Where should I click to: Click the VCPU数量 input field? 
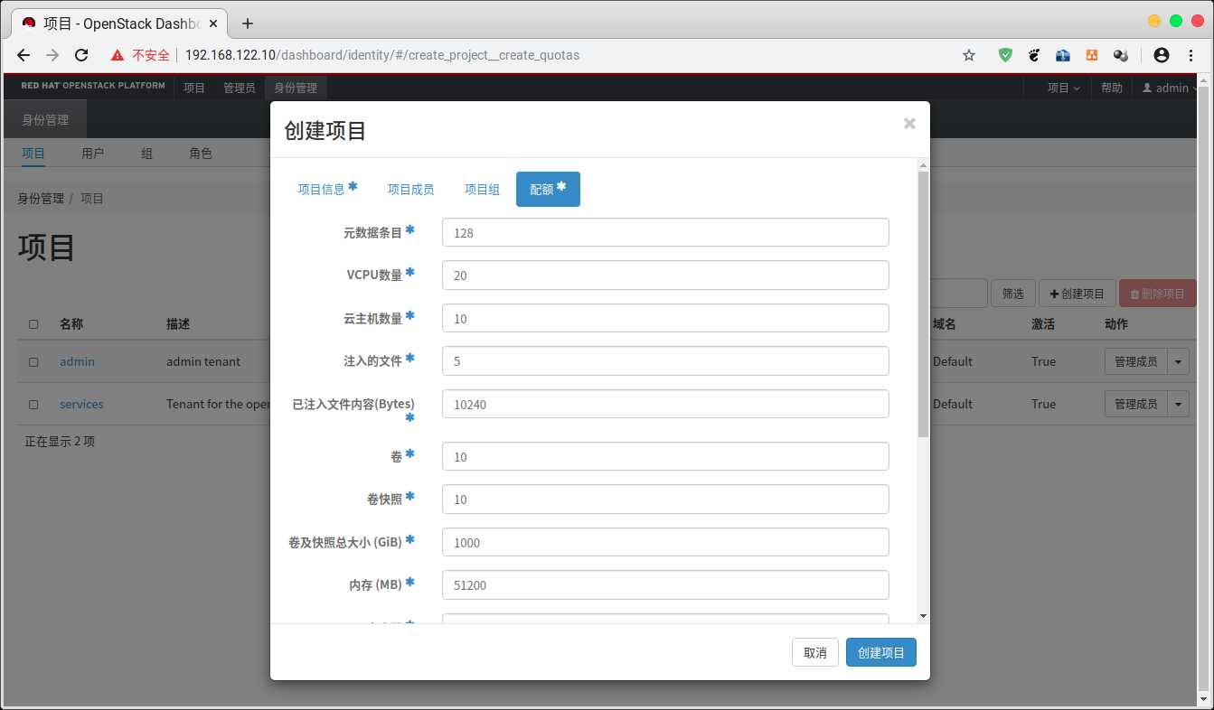pos(665,276)
